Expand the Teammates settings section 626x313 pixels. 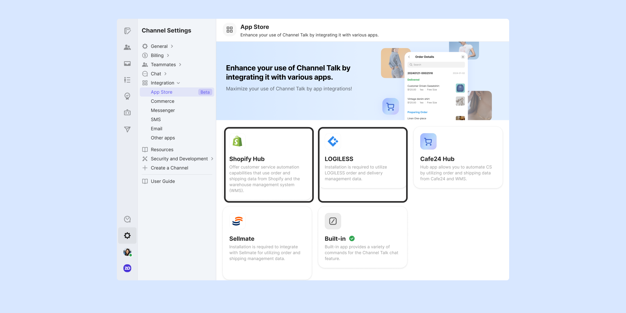(163, 64)
